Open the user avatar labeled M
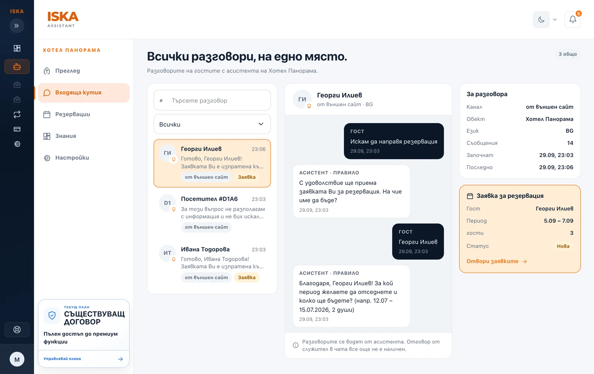594x374 pixels. pyautogui.click(x=17, y=359)
